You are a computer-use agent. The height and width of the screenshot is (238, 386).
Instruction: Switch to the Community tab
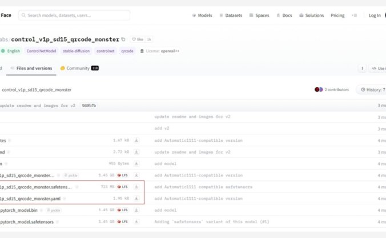[x=79, y=68]
